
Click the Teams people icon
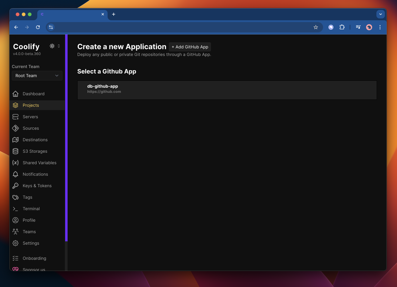tap(15, 232)
